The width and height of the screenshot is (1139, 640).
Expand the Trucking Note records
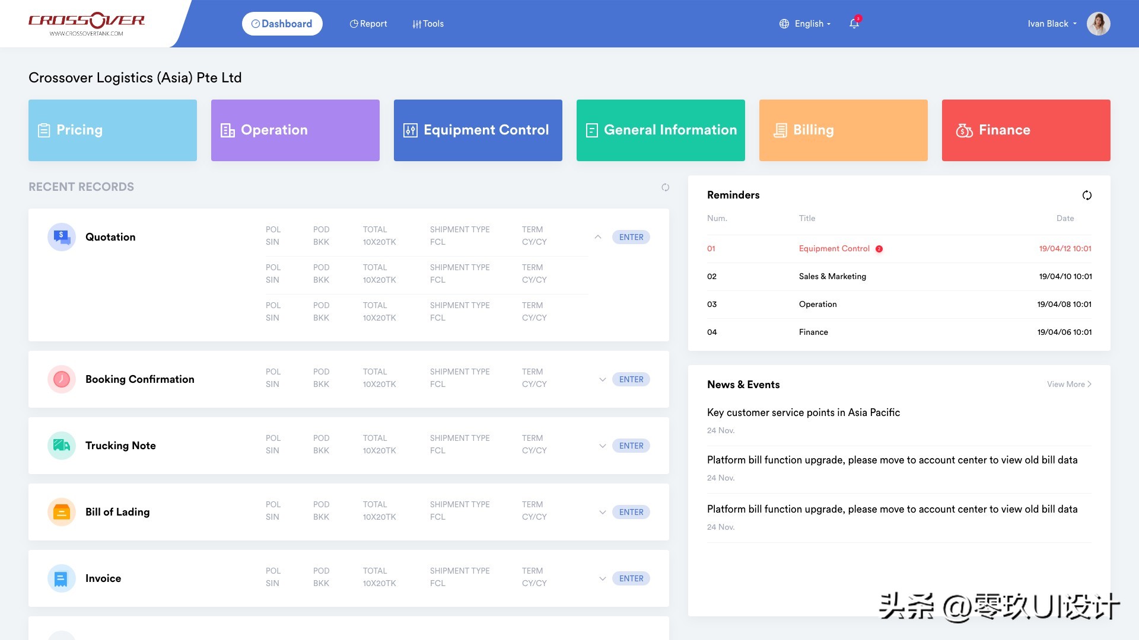(602, 446)
